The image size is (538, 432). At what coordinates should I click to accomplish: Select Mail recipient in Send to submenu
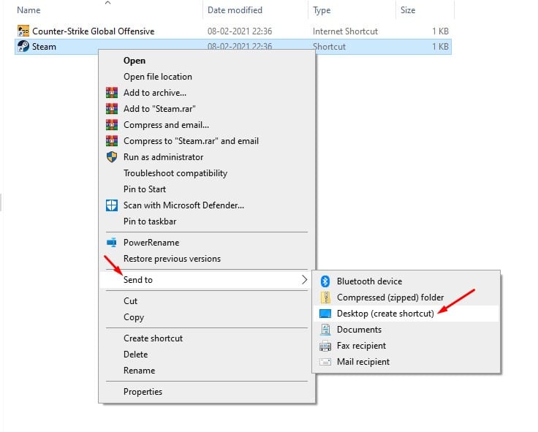pos(363,362)
